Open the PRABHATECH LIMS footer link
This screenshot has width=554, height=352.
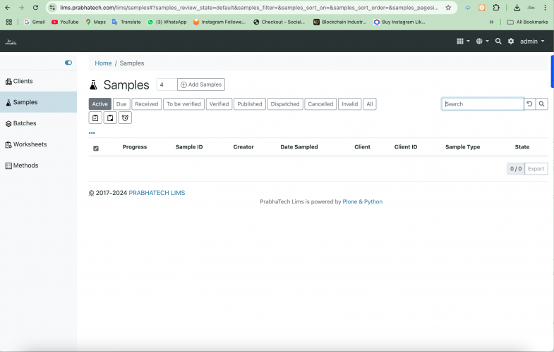pos(157,193)
